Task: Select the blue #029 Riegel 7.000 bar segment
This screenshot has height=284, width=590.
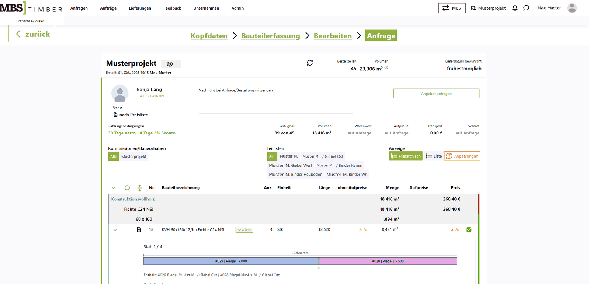Action: coord(231,261)
